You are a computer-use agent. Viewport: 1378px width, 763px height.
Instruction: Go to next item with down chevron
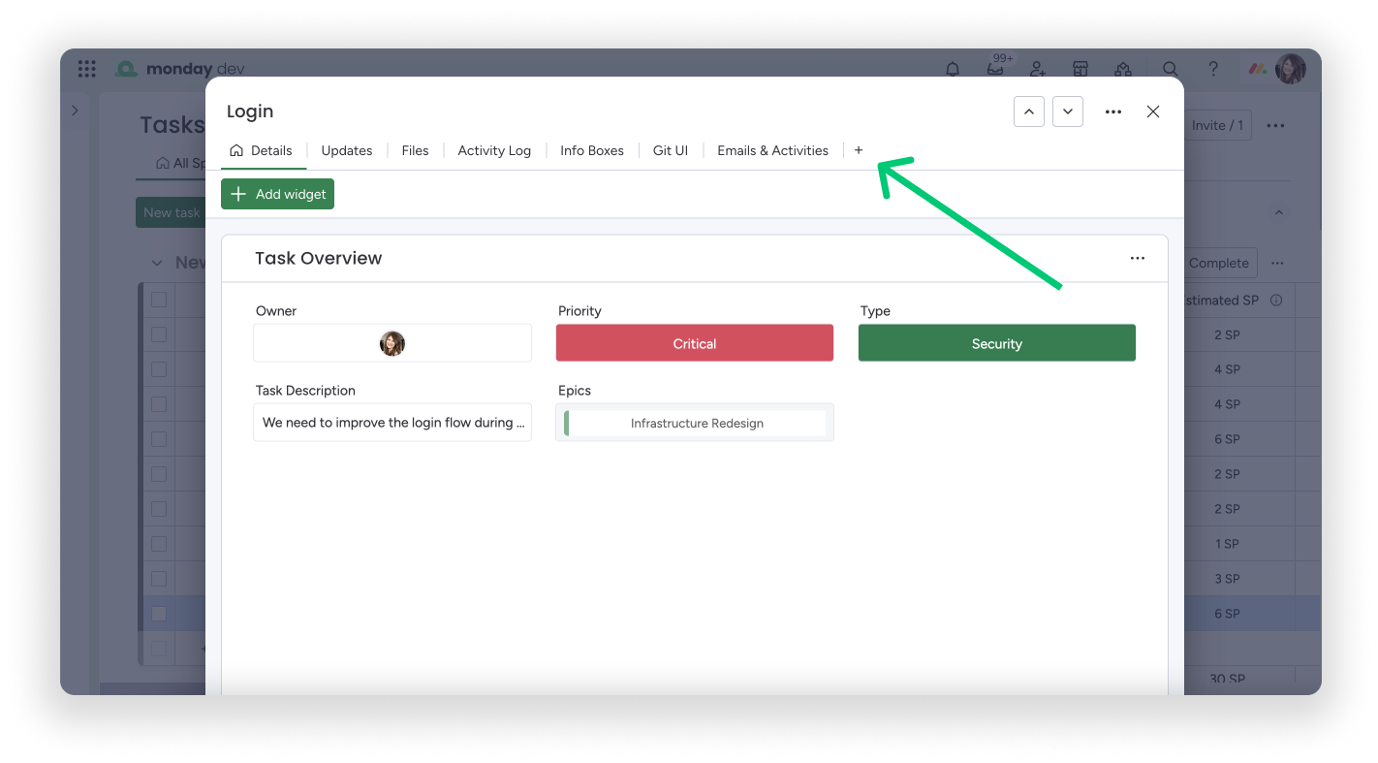1067,111
